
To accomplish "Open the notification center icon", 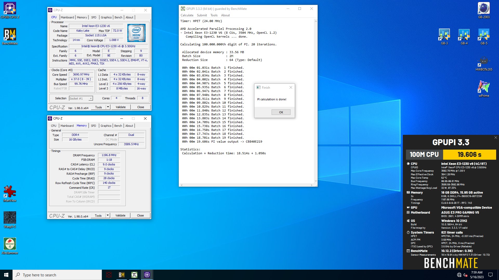I will (x=490, y=275).
